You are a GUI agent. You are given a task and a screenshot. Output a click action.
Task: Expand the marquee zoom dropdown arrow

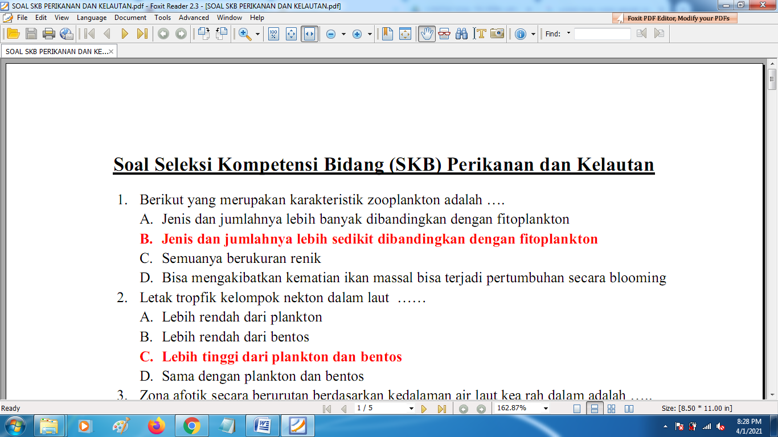[x=256, y=34]
